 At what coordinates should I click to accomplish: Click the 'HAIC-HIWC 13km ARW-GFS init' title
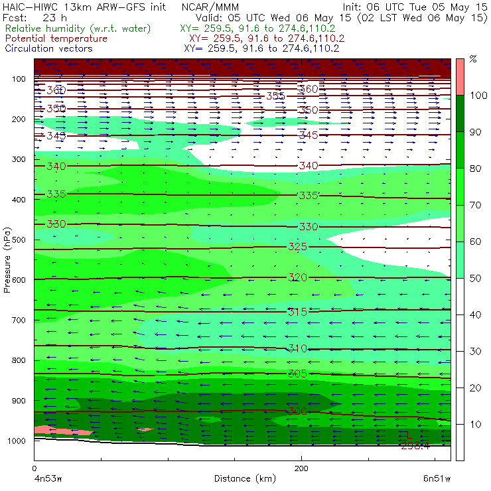(x=84, y=7)
